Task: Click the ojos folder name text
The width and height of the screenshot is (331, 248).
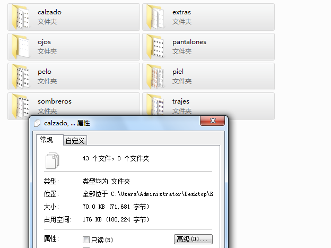Action: pos(45,42)
